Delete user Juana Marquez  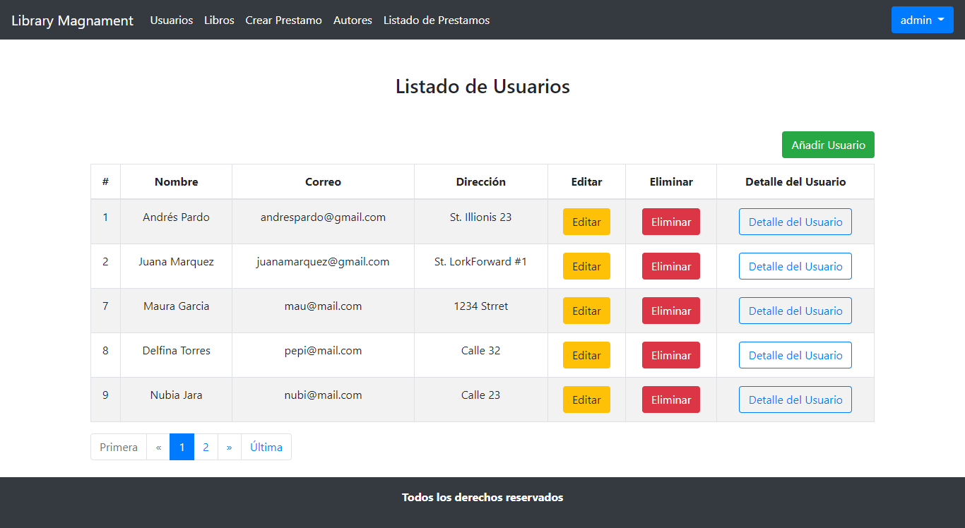[x=671, y=266]
